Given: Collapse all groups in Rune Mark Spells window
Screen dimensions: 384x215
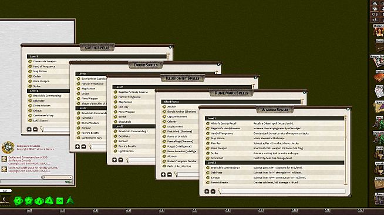Looking at the screenshot, I should tap(170, 174).
